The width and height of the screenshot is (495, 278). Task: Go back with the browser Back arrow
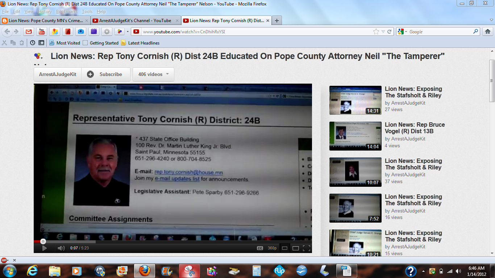pyautogui.click(x=7, y=31)
